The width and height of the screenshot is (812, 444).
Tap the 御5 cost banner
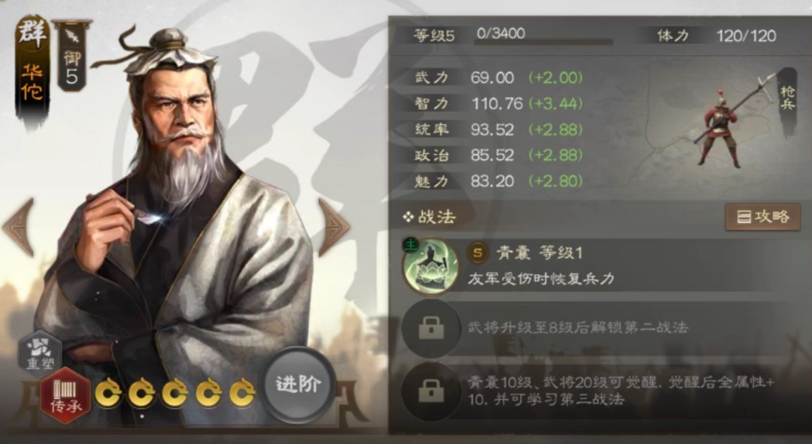(x=72, y=57)
